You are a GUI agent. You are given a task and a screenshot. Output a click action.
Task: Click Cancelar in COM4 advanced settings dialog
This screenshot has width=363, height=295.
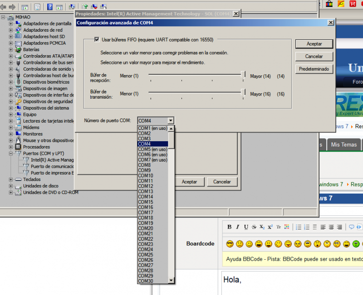[x=314, y=56]
